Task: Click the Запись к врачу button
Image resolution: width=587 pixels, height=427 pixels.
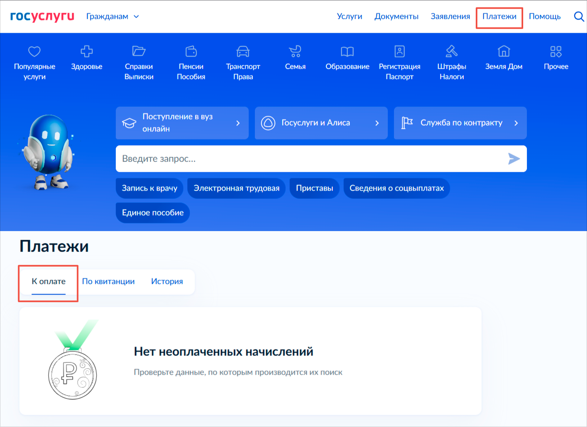Action: pyautogui.click(x=150, y=188)
